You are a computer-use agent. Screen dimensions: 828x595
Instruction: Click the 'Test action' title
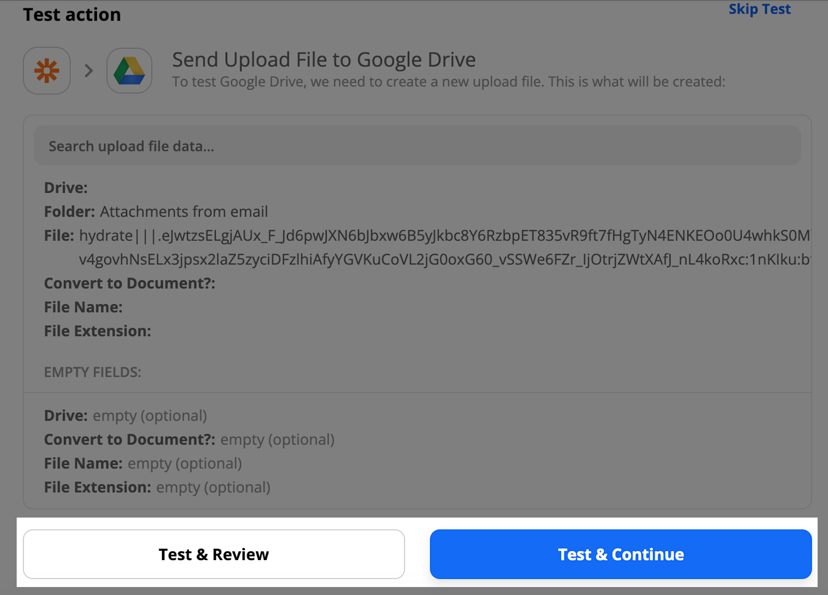pyautogui.click(x=72, y=14)
